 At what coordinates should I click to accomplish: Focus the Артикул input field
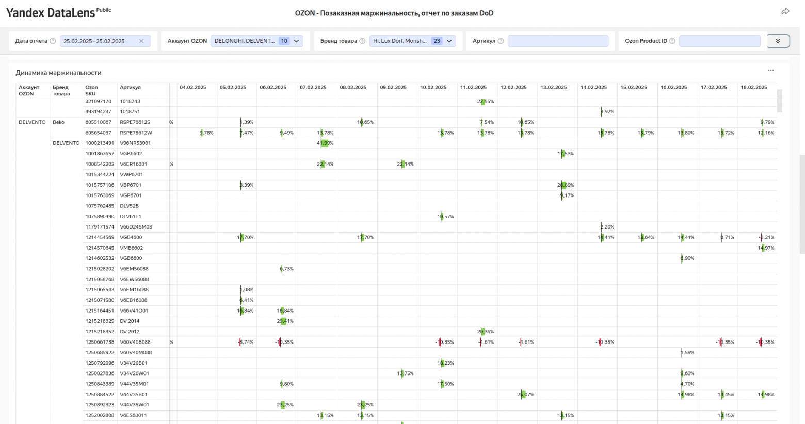558,41
